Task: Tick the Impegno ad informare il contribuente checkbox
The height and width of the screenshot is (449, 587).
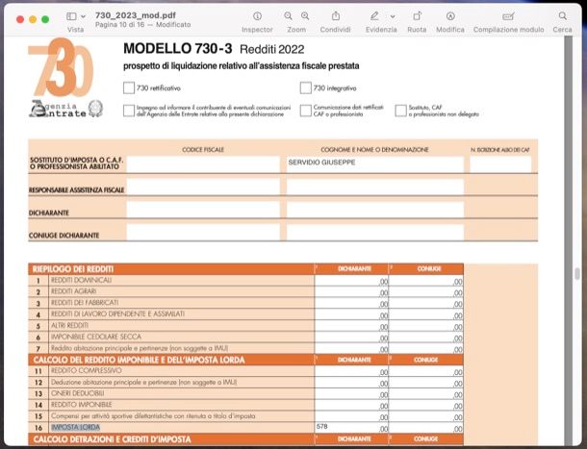Action: point(129,111)
